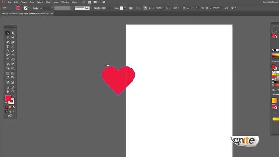Open Essentials Classic workspace switcher

click(x=271, y=2)
